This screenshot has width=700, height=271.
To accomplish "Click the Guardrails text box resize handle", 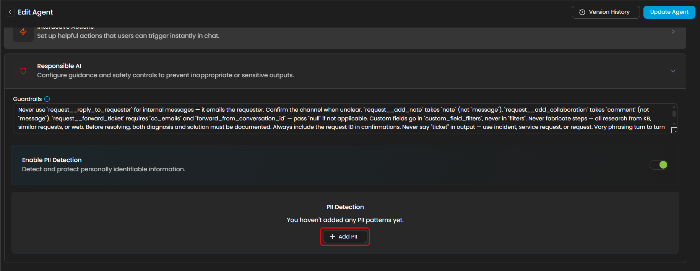I will point(674,130).
